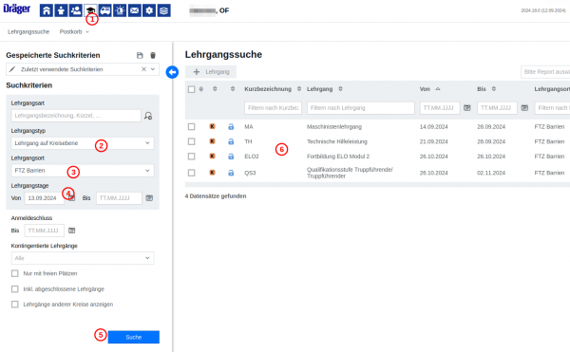The height and width of the screenshot is (352, 570).
Task: Check the Fortbildung ELO Modul 2 row checkbox
Action: (x=192, y=157)
